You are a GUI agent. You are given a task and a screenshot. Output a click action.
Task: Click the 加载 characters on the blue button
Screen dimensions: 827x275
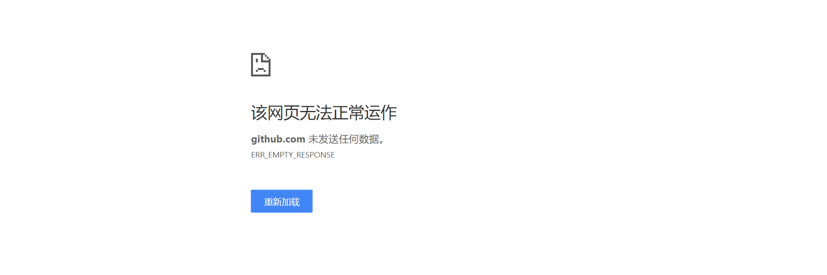click(291, 202)
